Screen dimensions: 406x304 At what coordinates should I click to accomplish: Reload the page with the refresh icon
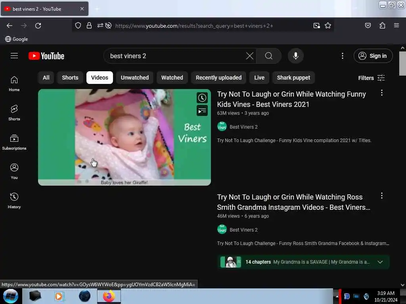click(38, 26)
